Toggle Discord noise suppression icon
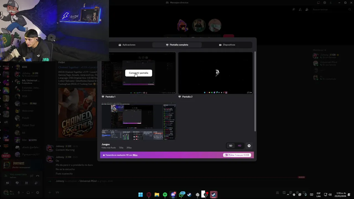The height and width of the screenshot is (199, 354). (32, 176)
